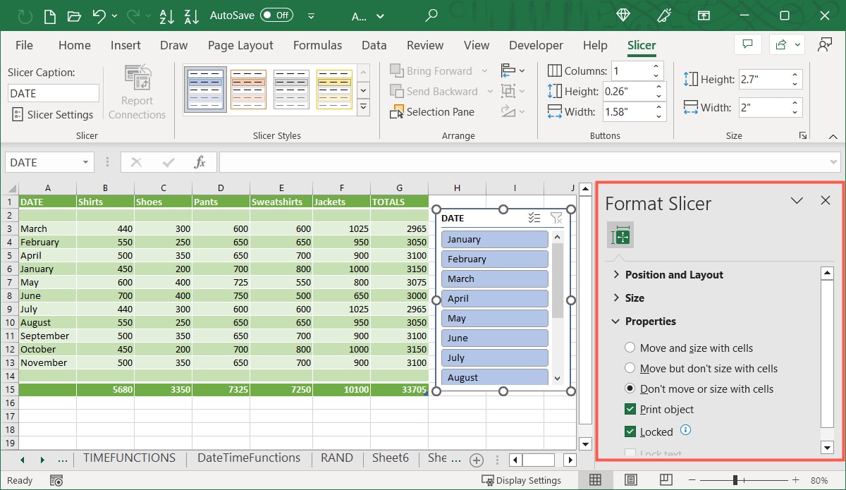
Task: Expand the Position and Layout section
Action: click(x=617, y=274)
